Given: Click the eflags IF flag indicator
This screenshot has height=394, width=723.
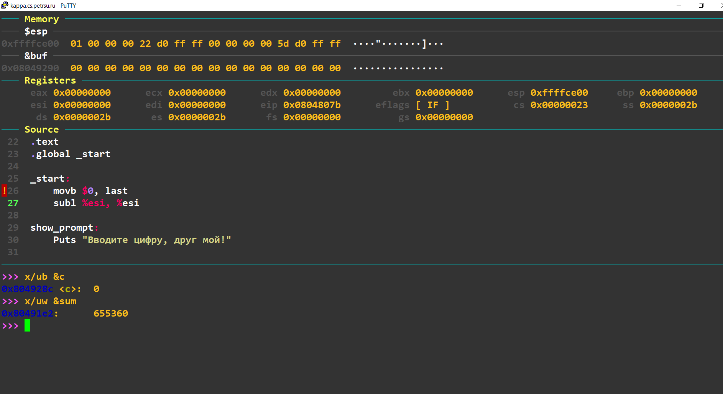Looking at the screenshot, I should click(432, 105).
